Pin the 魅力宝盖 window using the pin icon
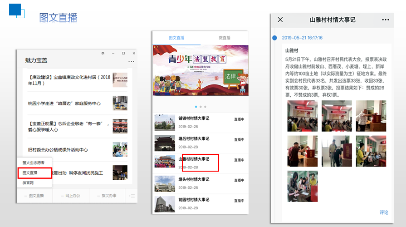Screen dimensions: 406x227 pyautogui.click(x=103, y=54)
